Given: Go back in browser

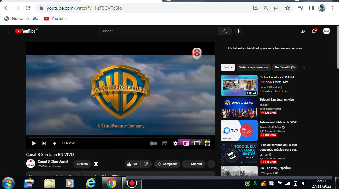Looking at the screenshot, I should pyautogui.click(x=7, y=8).
